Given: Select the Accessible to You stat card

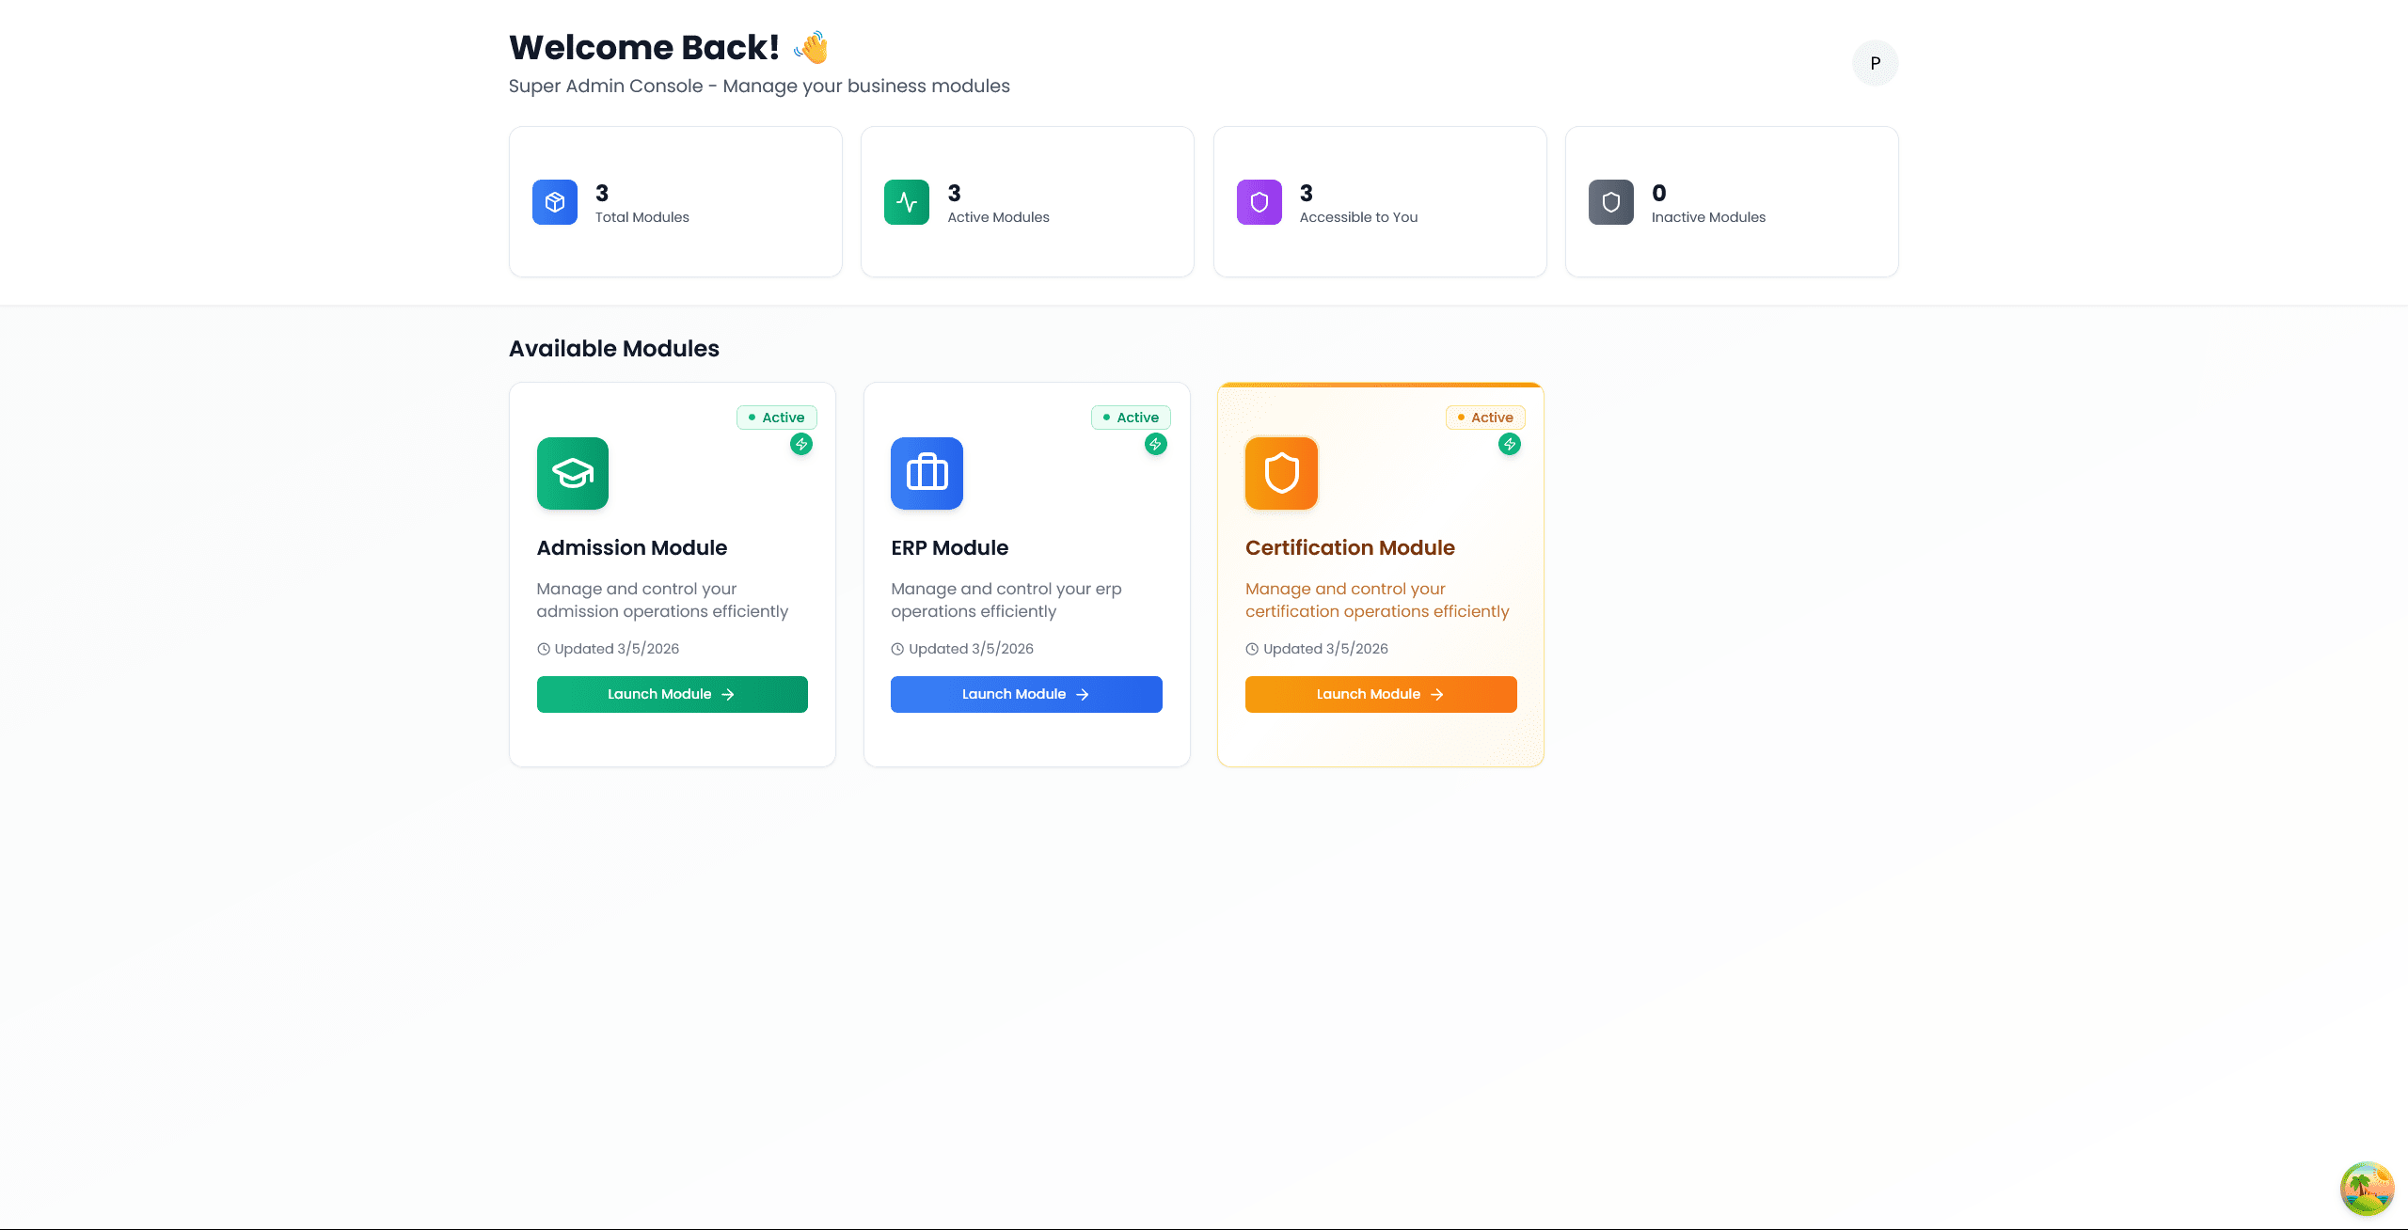Looking at the screenshot, I should point(1380,202).
